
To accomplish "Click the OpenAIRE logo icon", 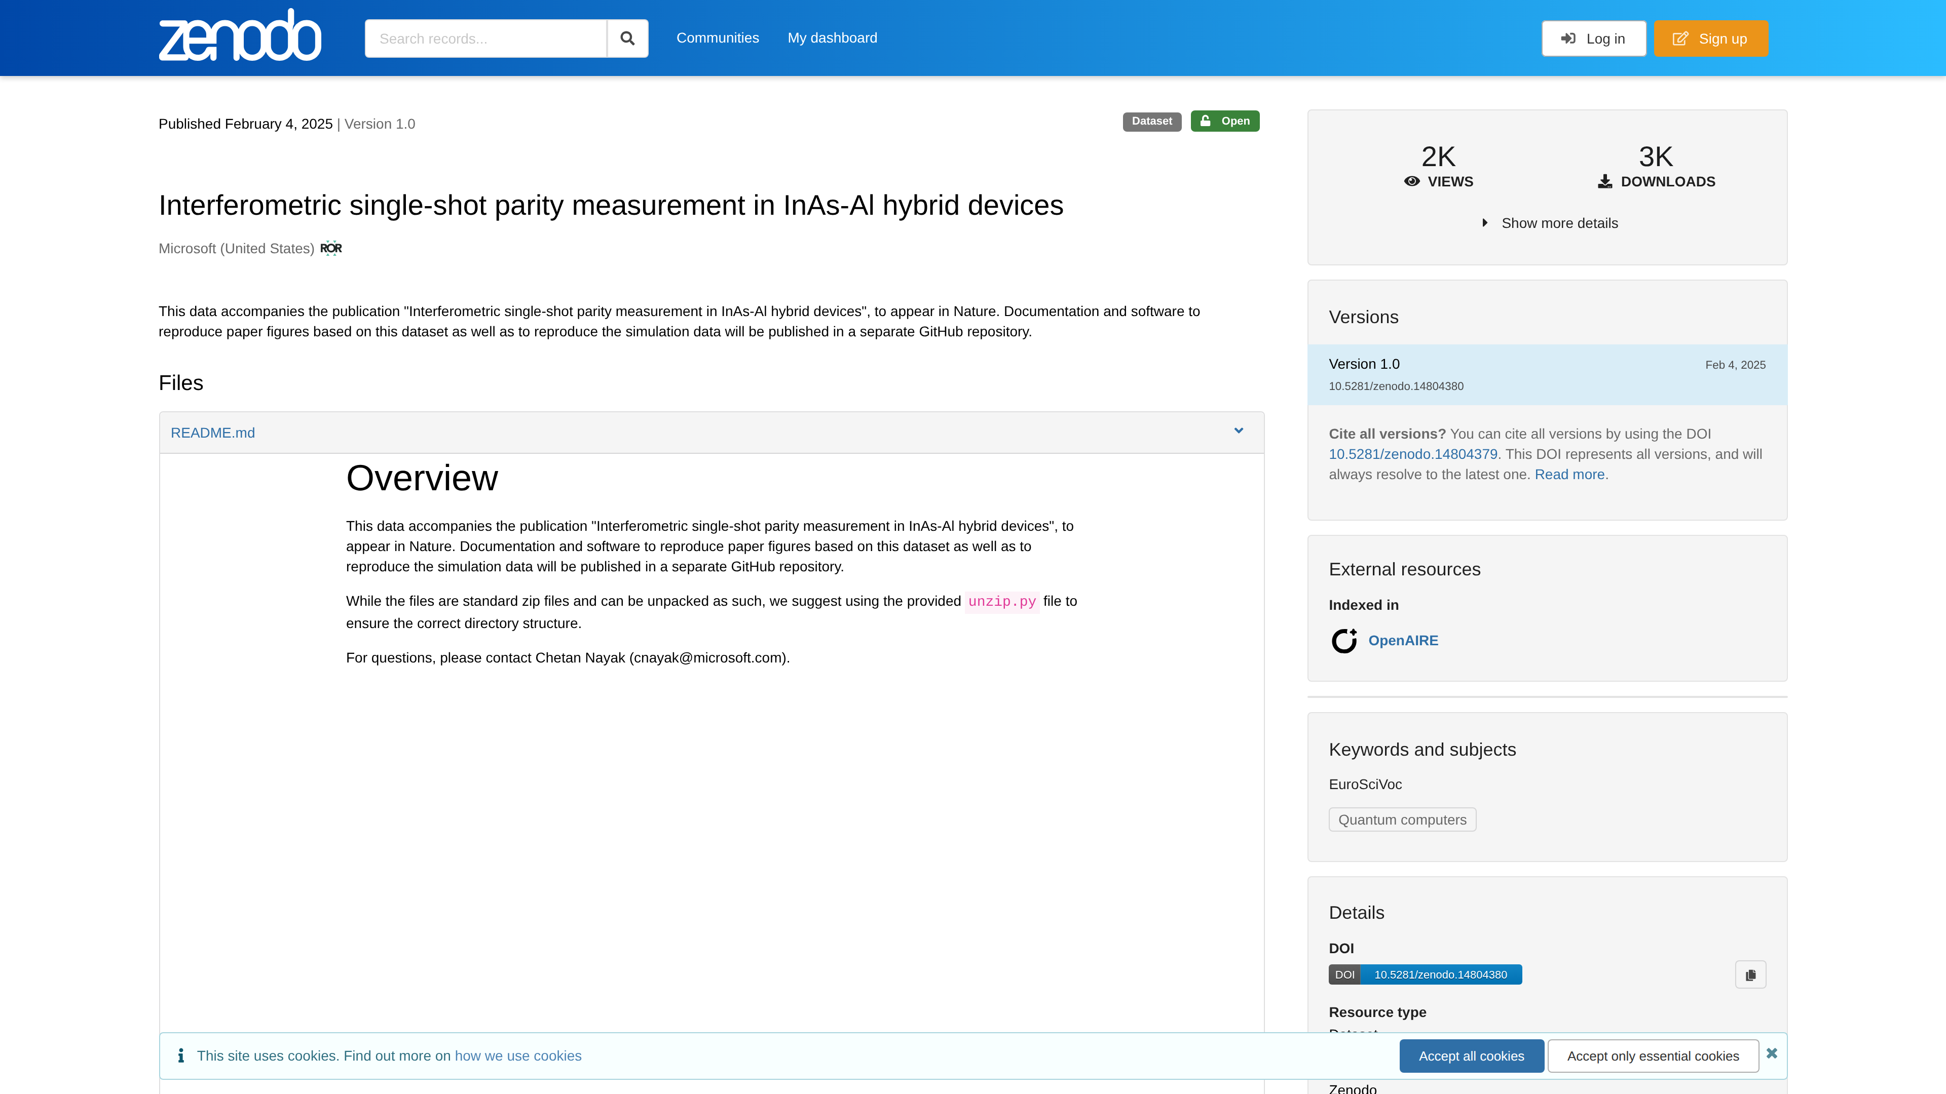I will click(x=1344, y=641).
